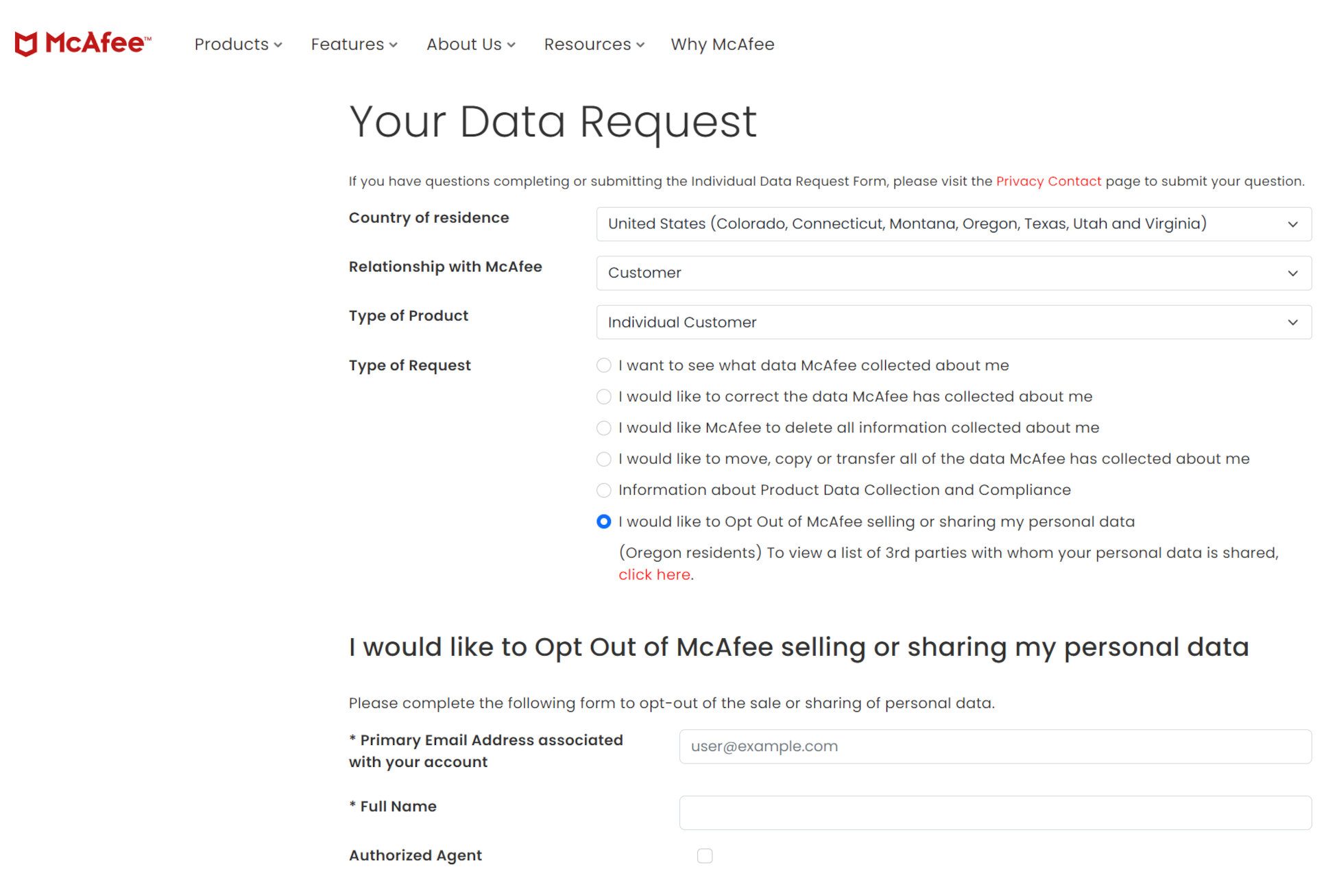Select Type of Product dropdown
Image resolution: width=1326 pixels, height=882 pixels.
[x=954, y=322]
